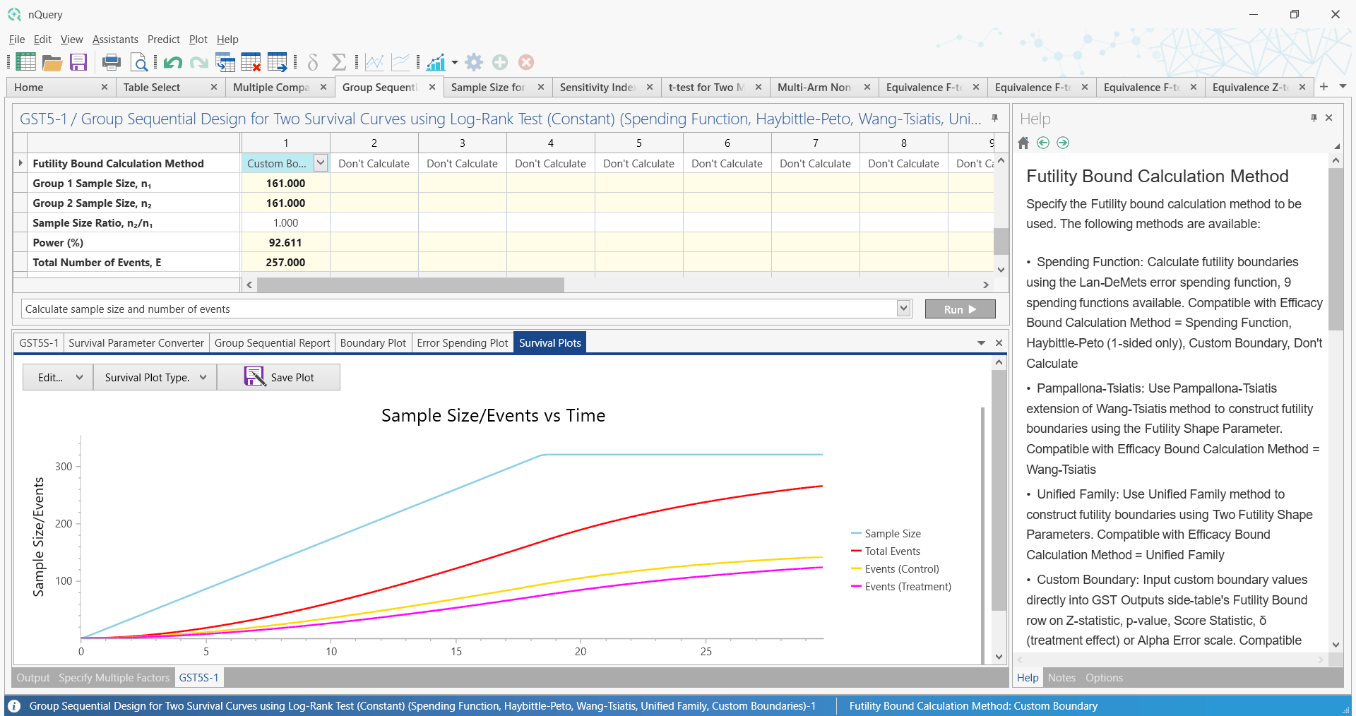The image size is (1356, 716).
Task: Open Options in Help panel
Action: [1104, 677]
